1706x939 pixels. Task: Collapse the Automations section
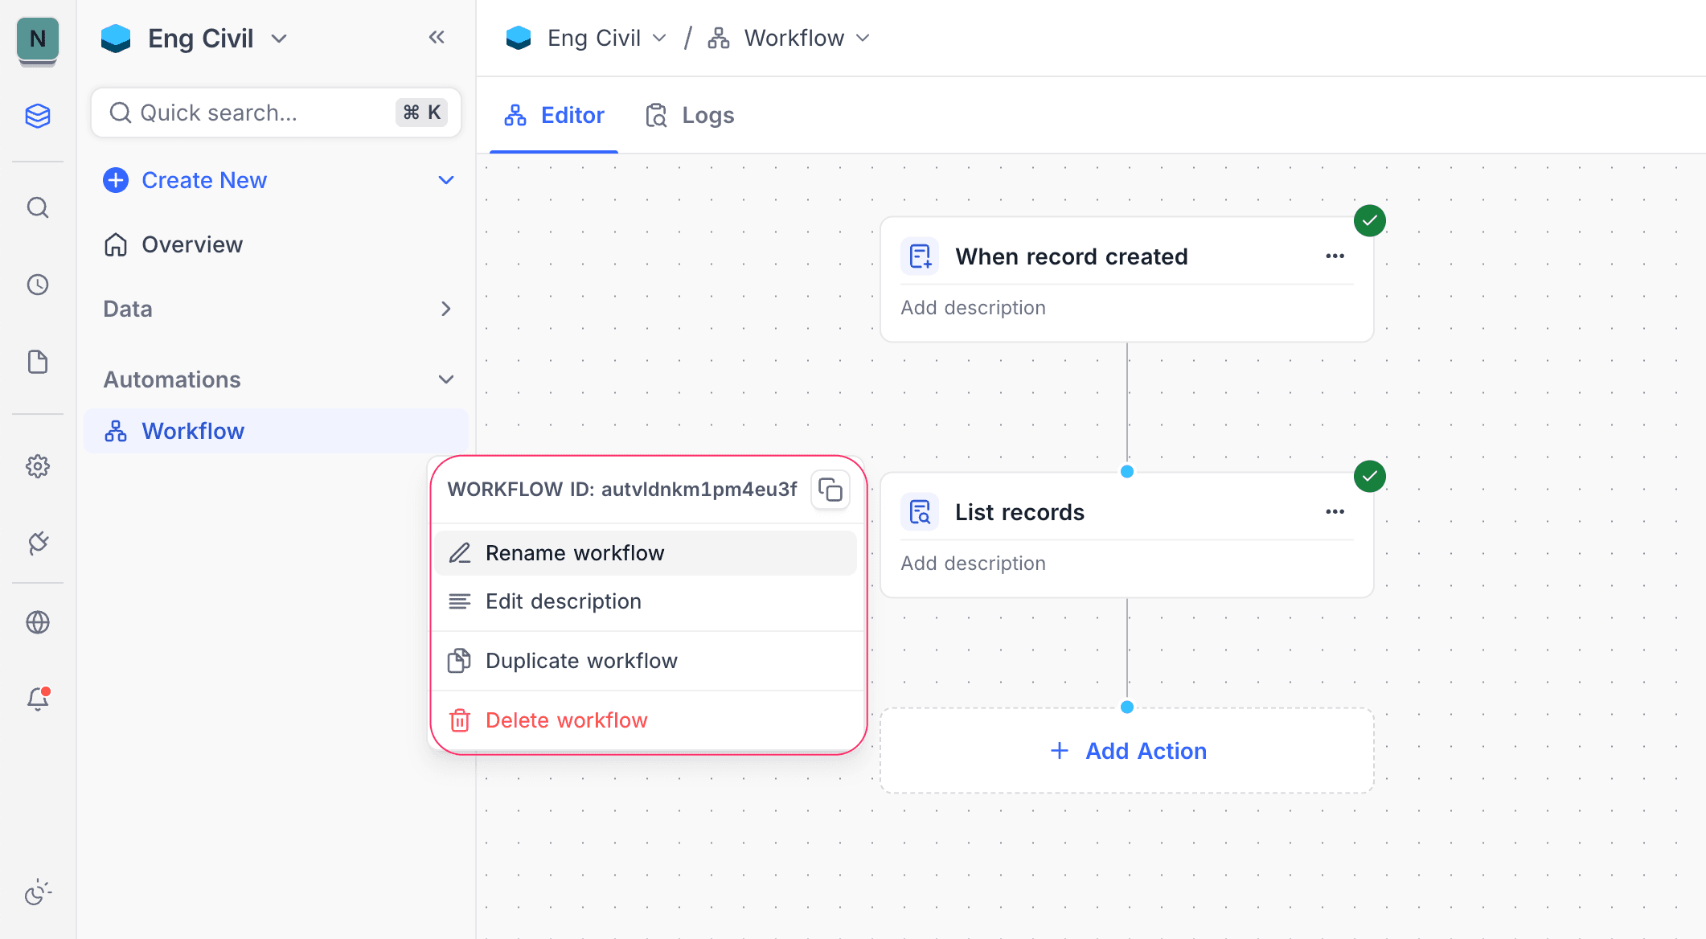click(x=446, y=379)
